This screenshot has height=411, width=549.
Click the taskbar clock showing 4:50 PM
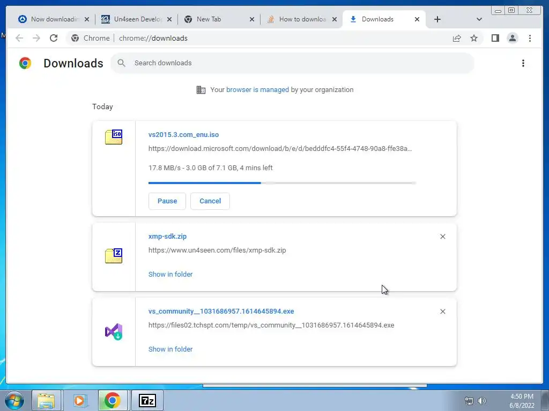click(522, 401)
